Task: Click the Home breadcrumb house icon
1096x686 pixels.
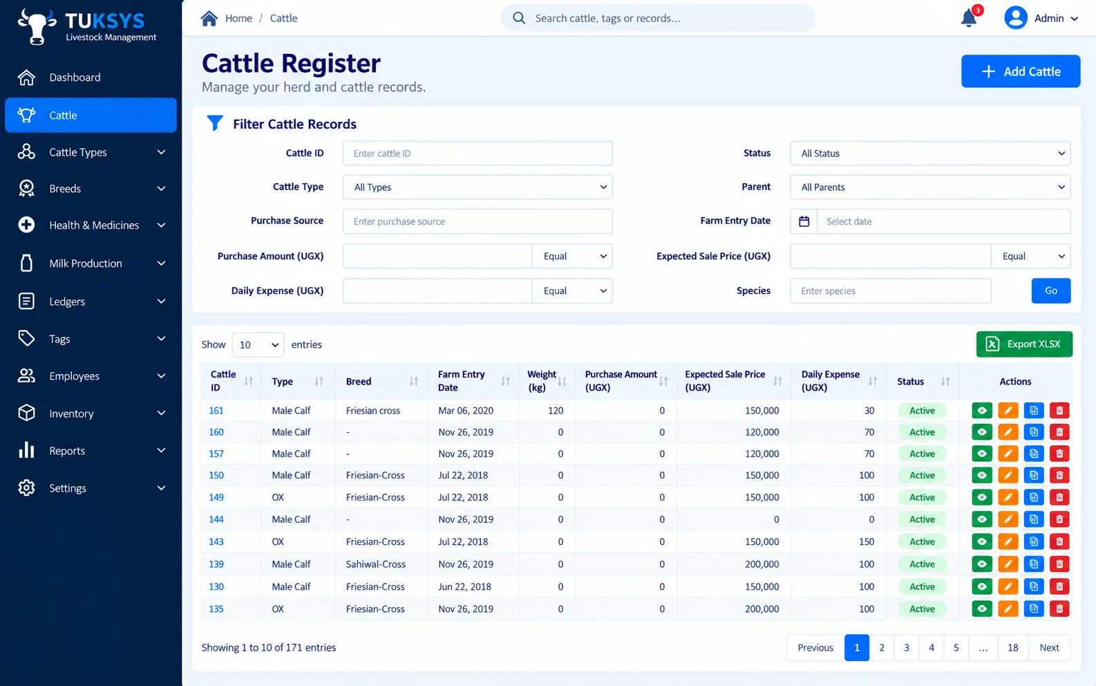Action: point(209,18)
